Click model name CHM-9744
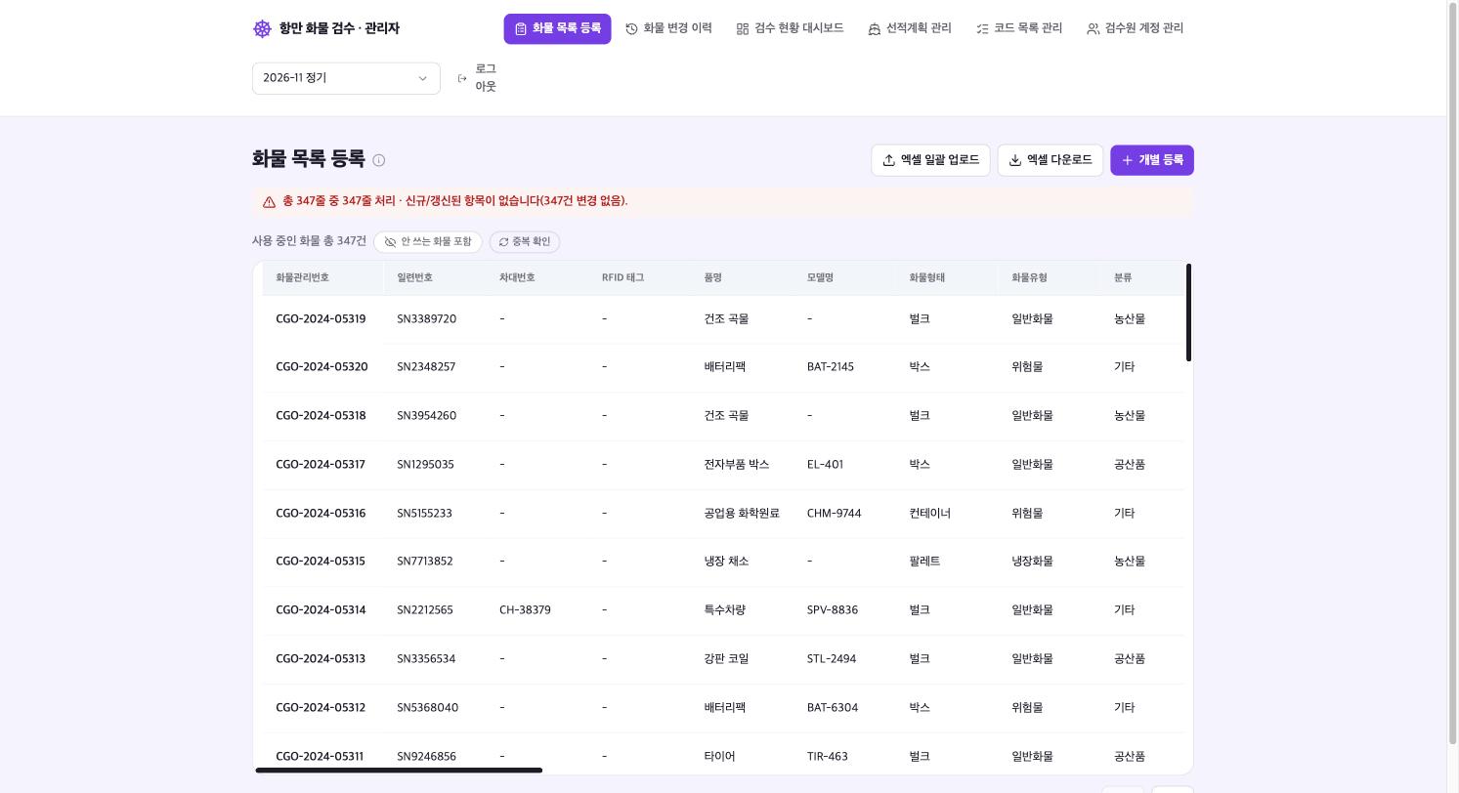 (x=835, y=514)
